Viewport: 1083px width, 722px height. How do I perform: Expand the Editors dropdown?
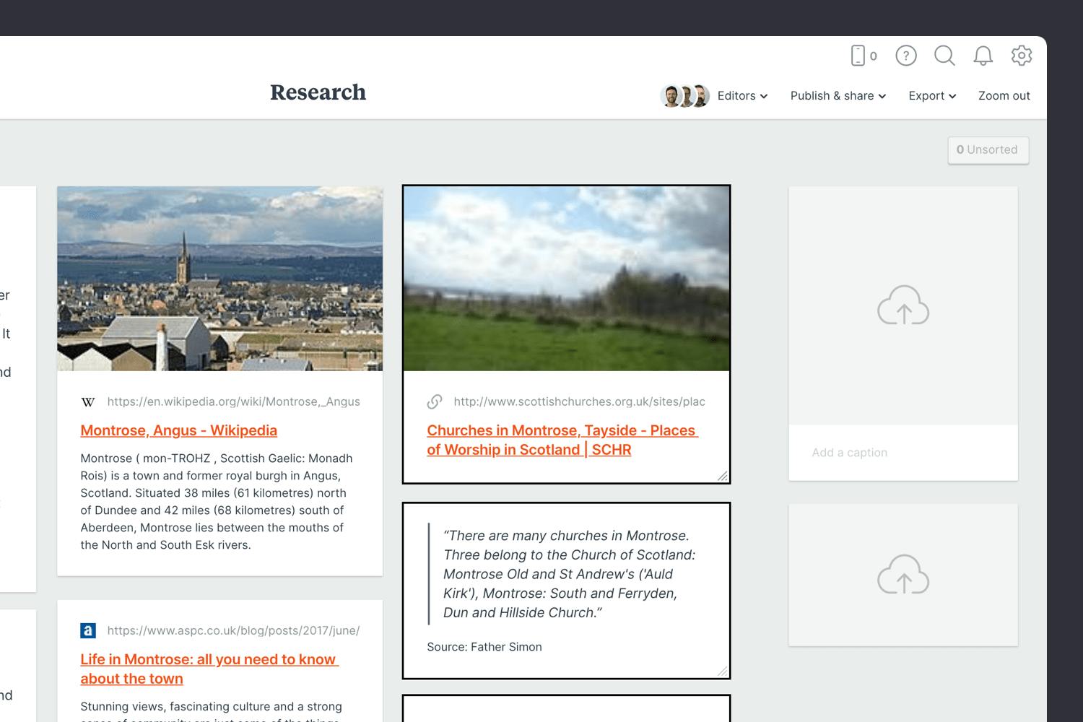[741, 95]
